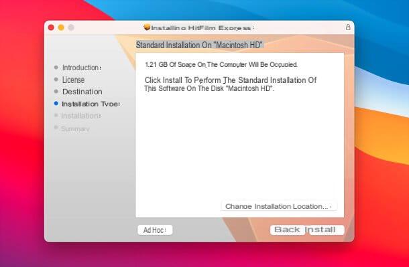
Task: Click the yellow minimize window button
Action: coord(61,27)
